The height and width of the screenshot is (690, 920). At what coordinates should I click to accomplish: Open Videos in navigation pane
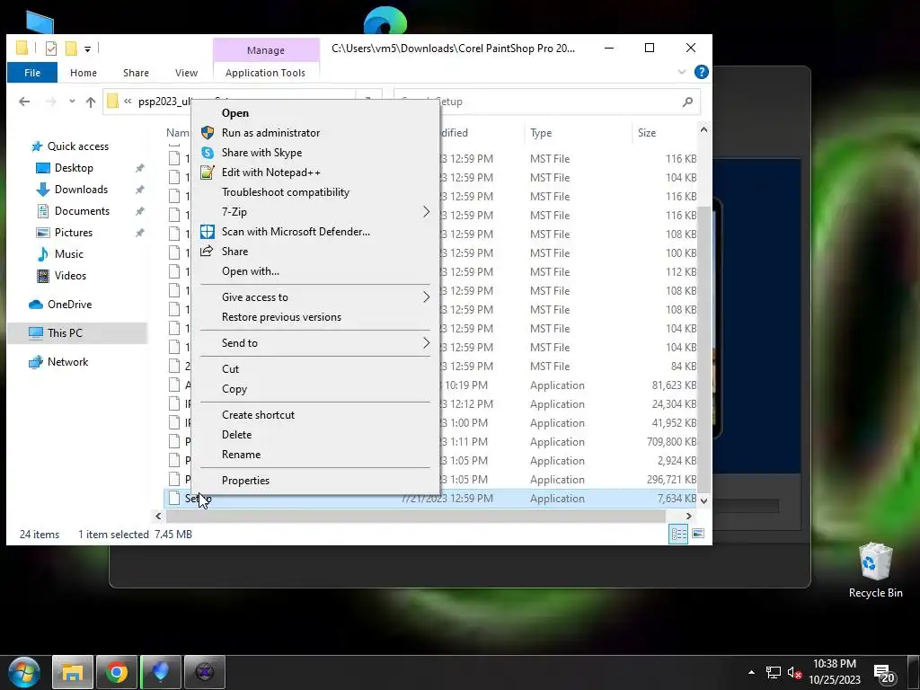tap(70, 276)
